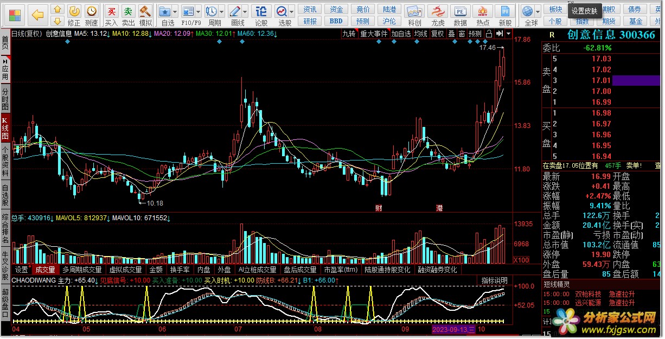
Task: Click the colorful main menu icon
Action: tap(15, 15)
